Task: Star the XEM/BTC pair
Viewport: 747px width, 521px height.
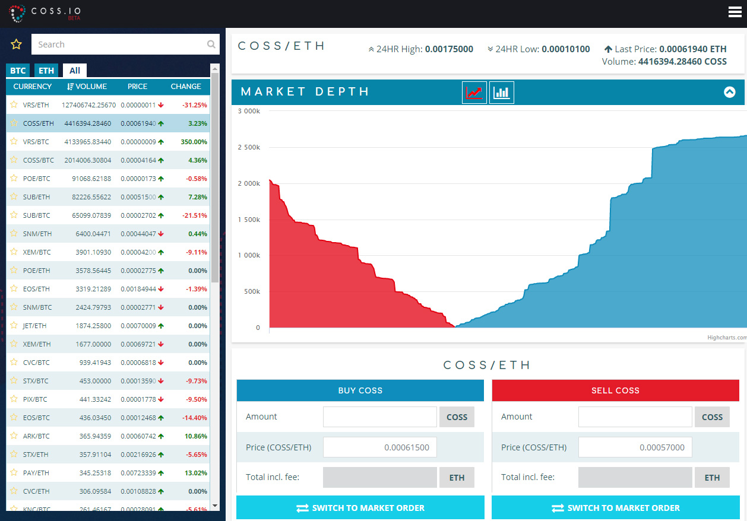Action: click(14, 252)
